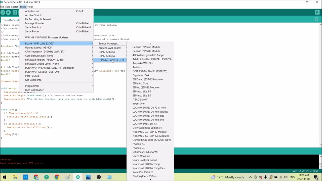The height and width of the screenshot is (181, 322).
Task: Select Generic ESP8266 Module board
Action: (150, 47)
